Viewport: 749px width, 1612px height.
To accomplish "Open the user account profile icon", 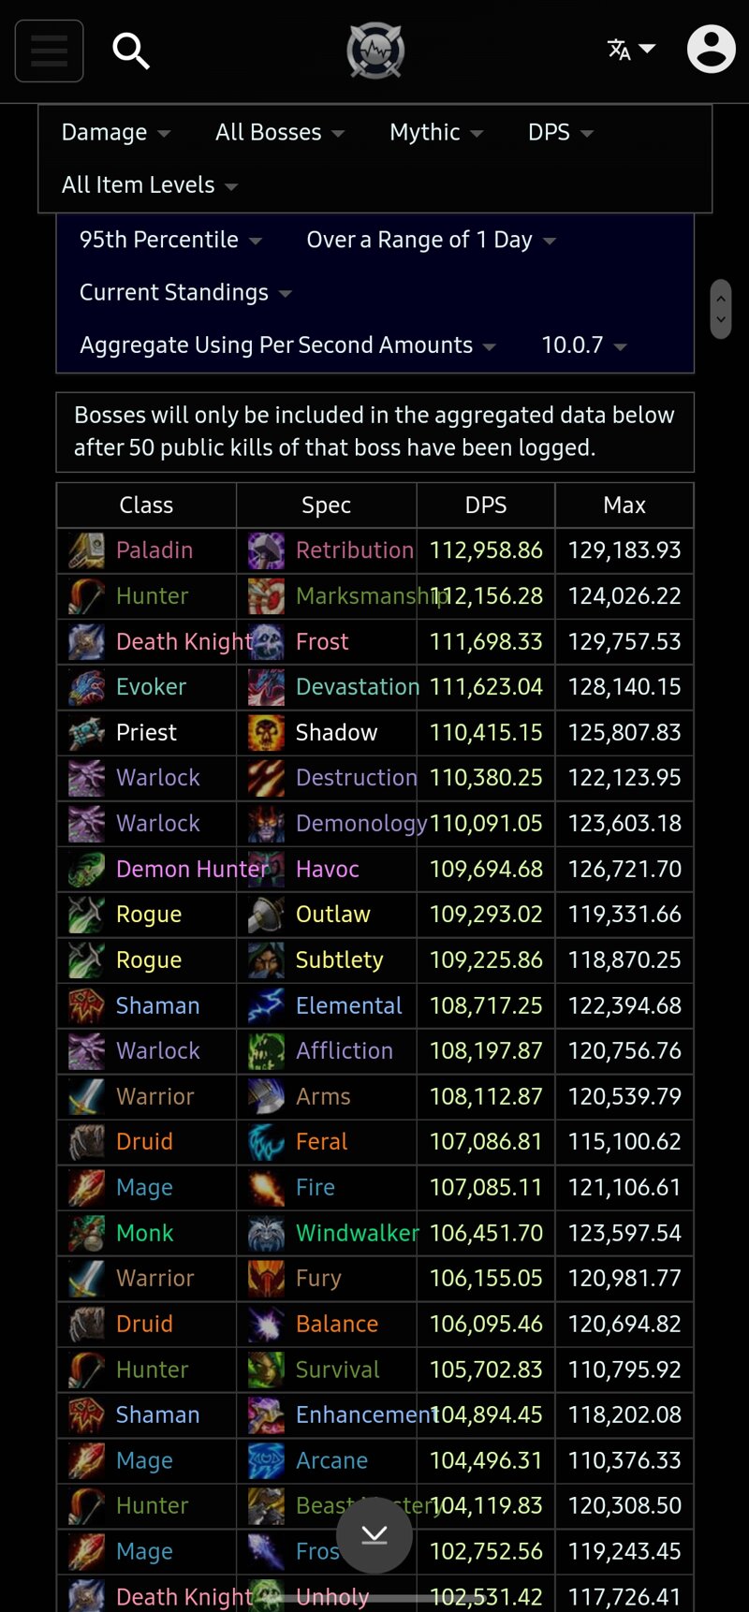I will click(712, 50).
